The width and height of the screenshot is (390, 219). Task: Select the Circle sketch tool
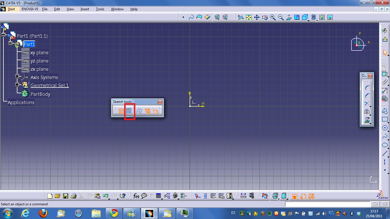tap(385, 128)
